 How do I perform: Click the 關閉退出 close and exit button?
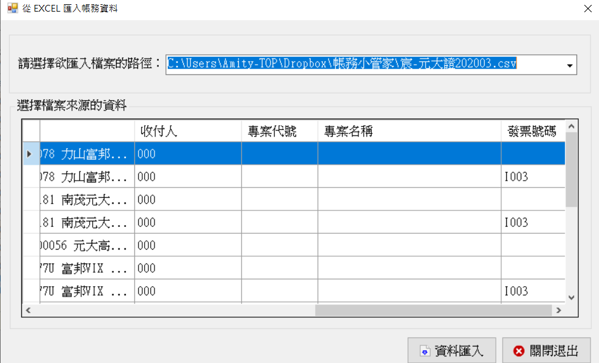pyautogui.click(x=546, y=350)
